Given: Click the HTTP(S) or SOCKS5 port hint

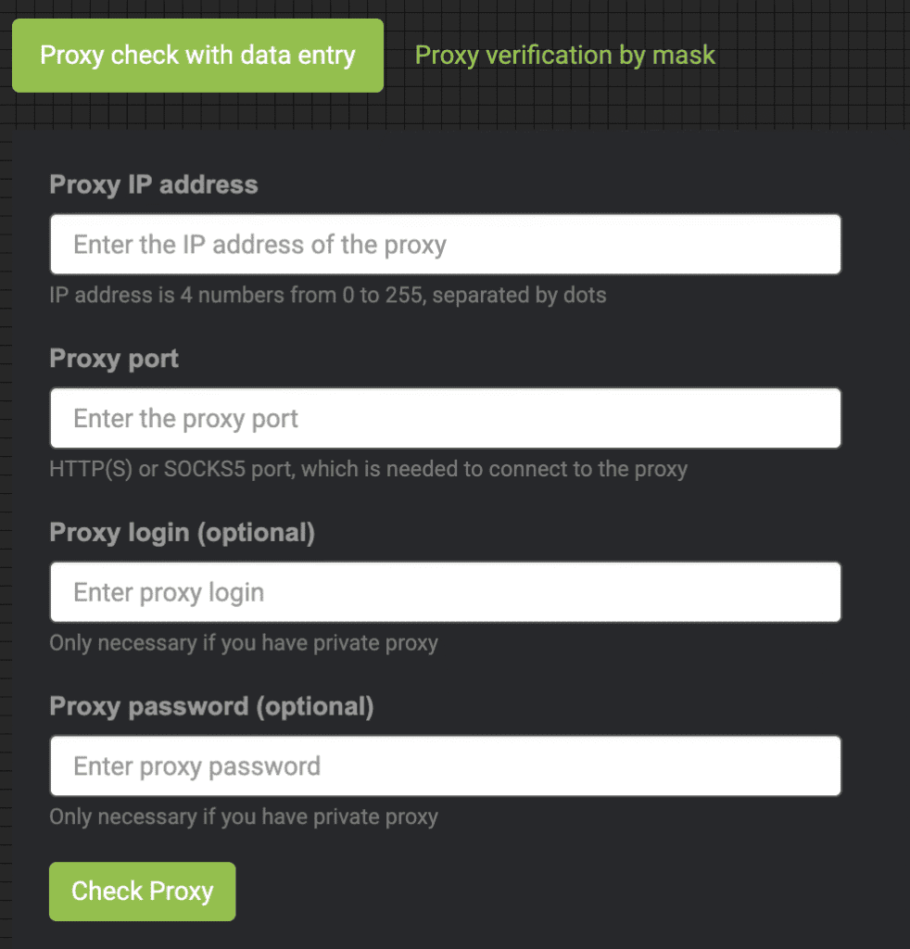Looking at the screenshot, I should click(x=369, y=469).
